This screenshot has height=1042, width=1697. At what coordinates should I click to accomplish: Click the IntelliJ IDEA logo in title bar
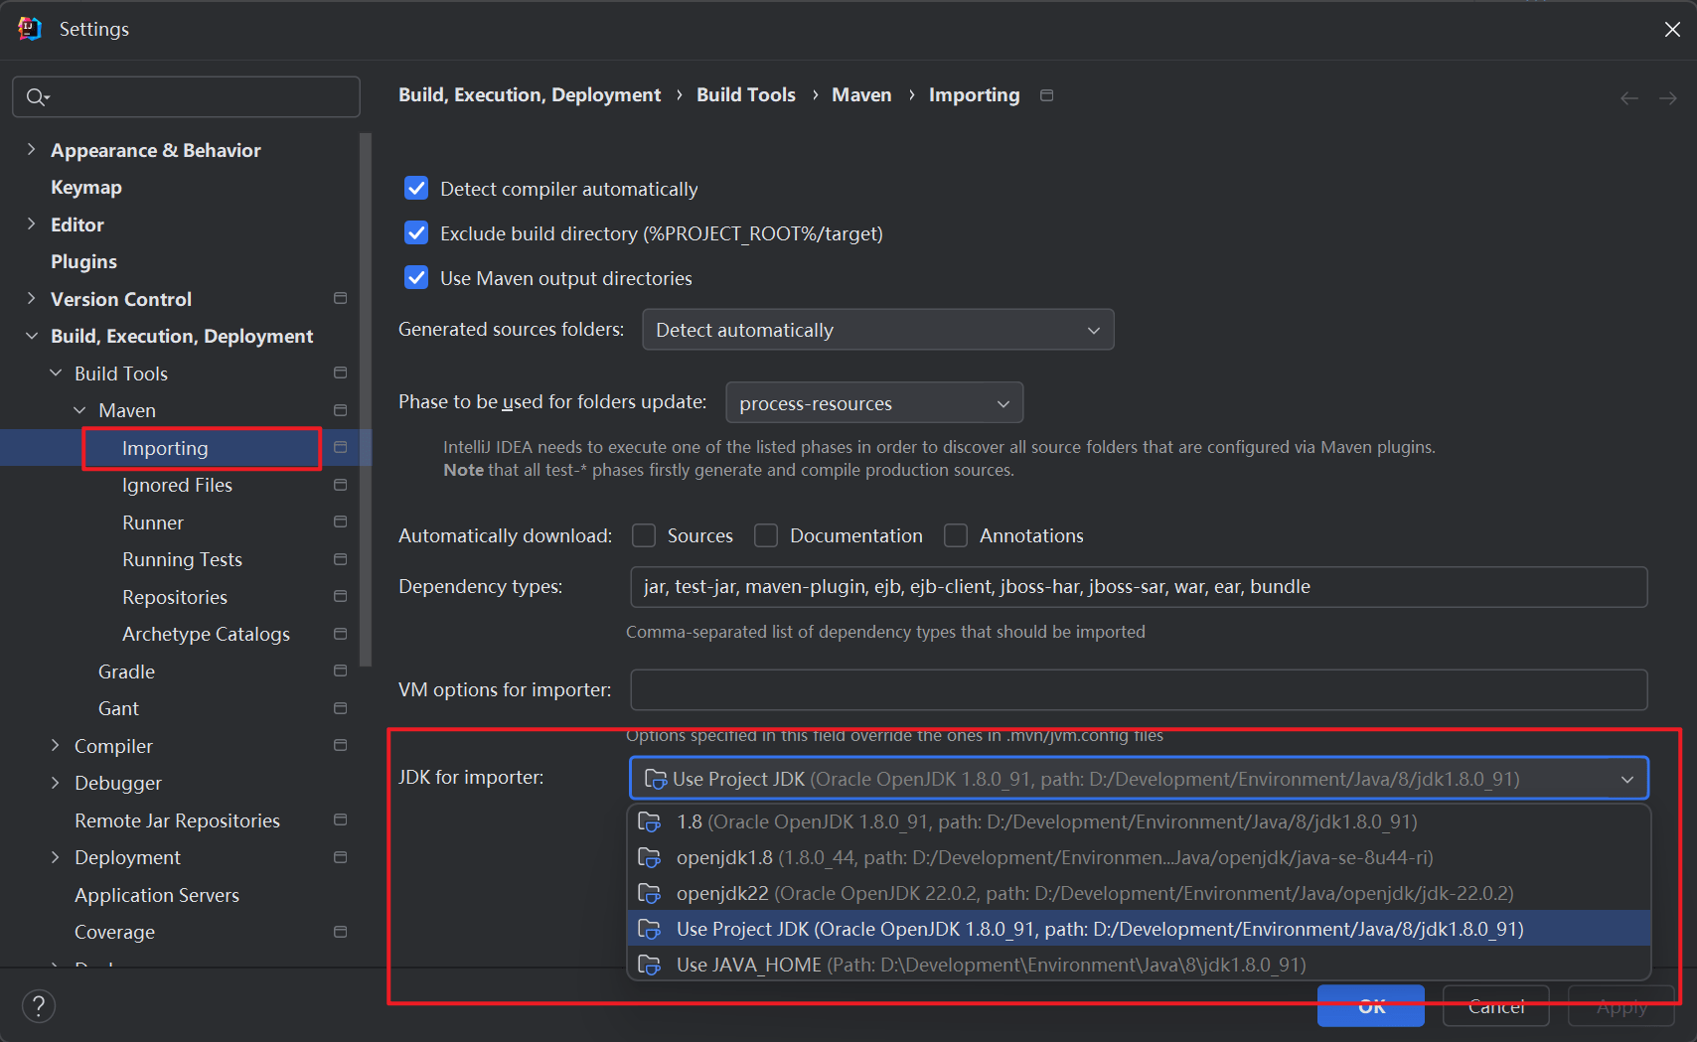pos(28,28)
